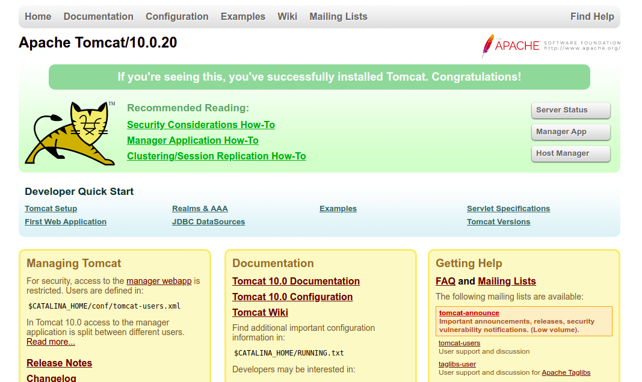
Task: Click the Tomcat cat mascot image
Action: tap(70, 133)
